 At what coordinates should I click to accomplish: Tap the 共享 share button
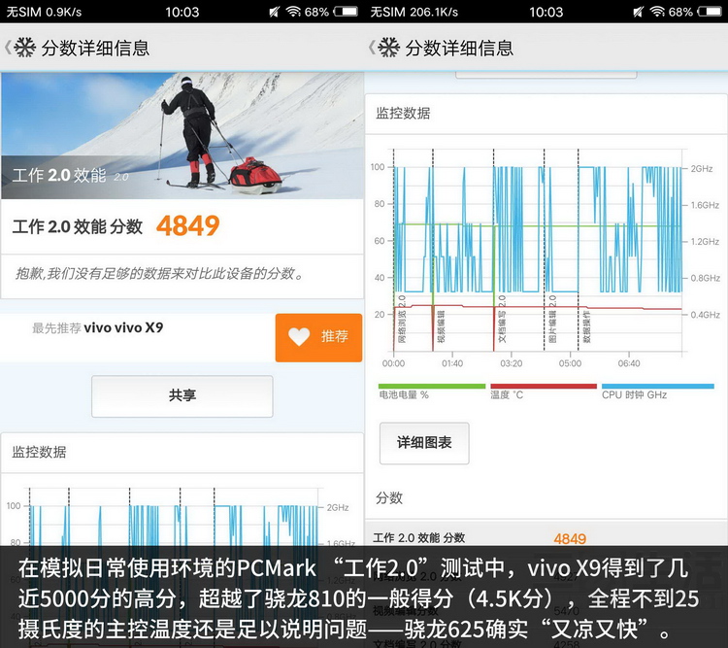(182, 396)
